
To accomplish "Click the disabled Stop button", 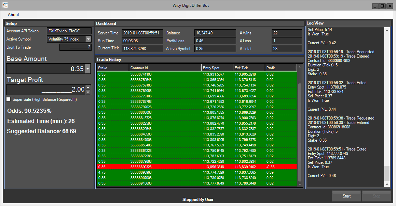I will click(x=376, y=196).
